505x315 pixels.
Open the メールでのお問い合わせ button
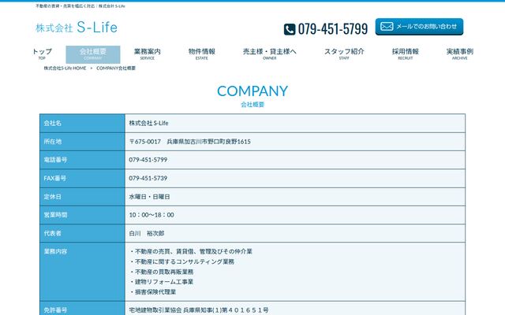[x=419, y=27]
